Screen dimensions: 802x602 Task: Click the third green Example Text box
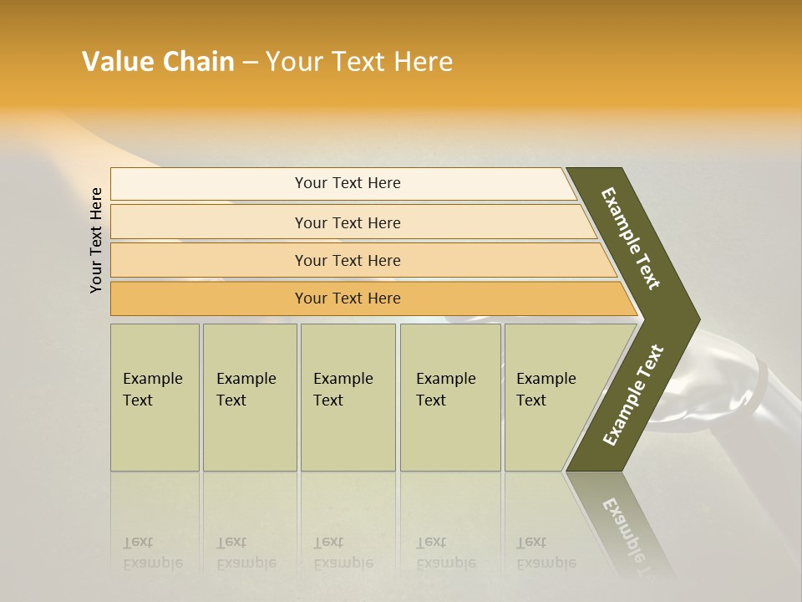(x=348, y=397)
